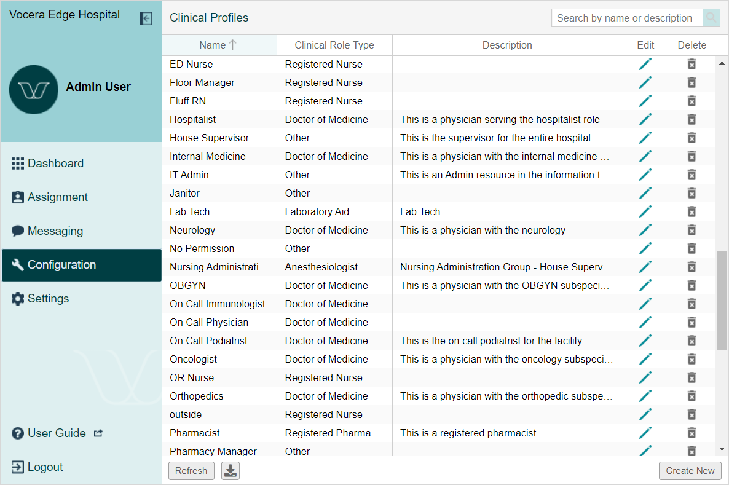Collapse the left navigation sidebar
Screen dimensions: 729x485
pyautogui.click(x=146, y=18)
